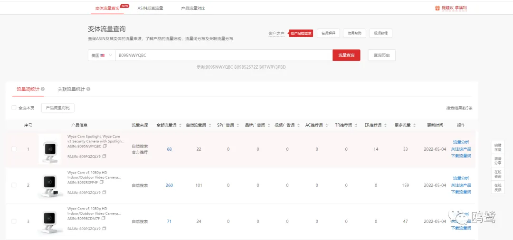Open help icon beside 流量词统计 tab
Screen dimensions: 513x240
(43, 89)
